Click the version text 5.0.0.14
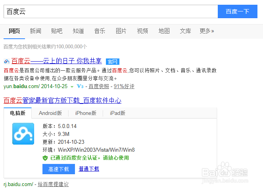 click(x=67, y=126)
